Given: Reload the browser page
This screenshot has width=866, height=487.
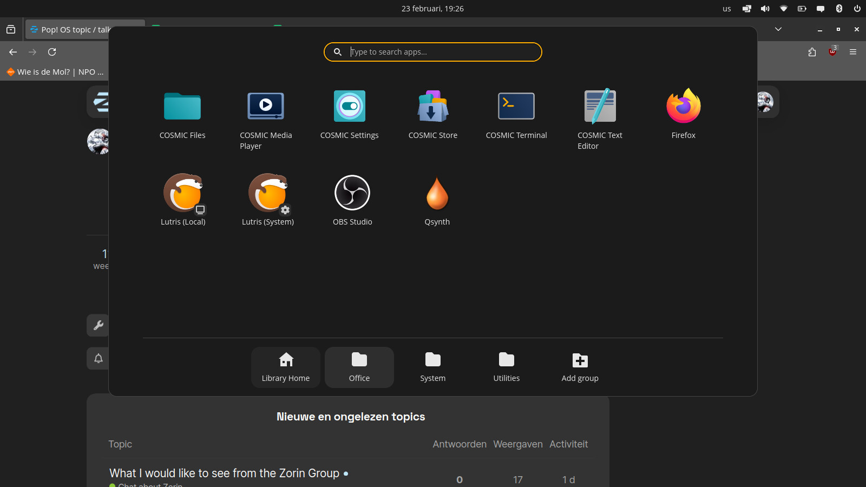Looking at the screenshot, I should pyautogui.click(x=52, y=52).
